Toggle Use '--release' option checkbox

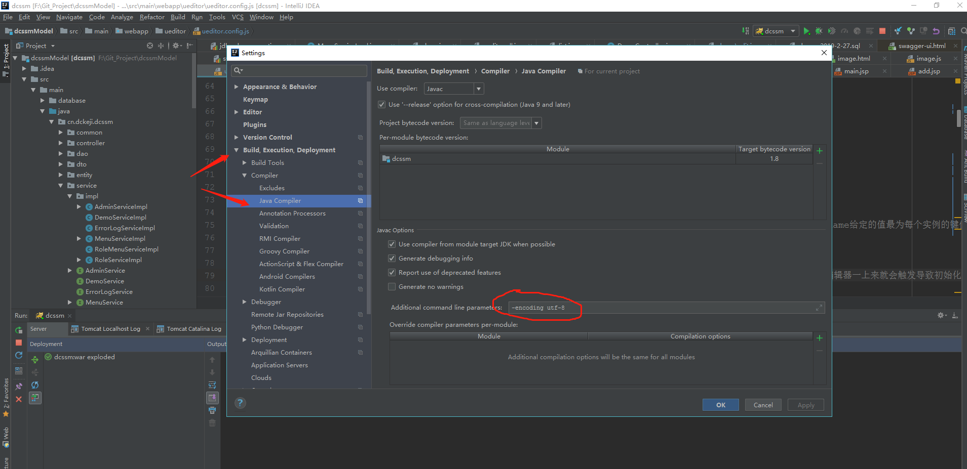[382, 105]
